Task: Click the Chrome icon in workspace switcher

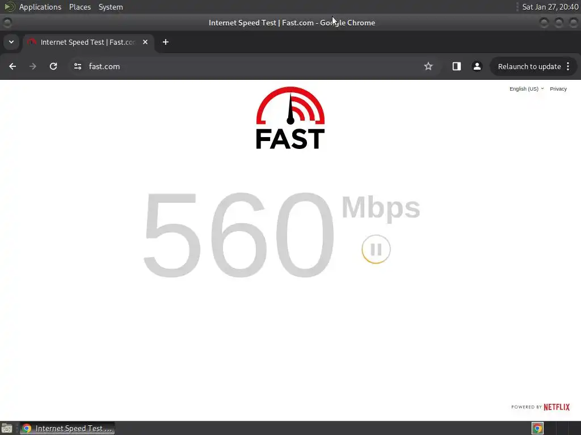Action: [538, 428]
